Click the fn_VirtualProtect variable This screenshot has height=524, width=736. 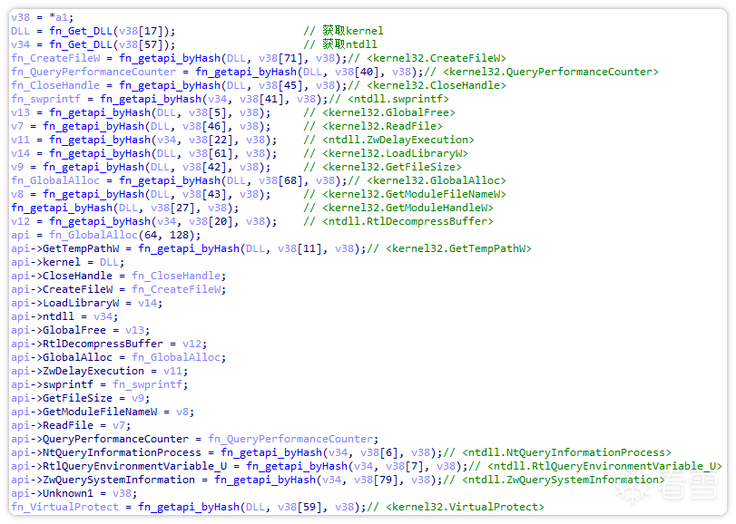coord(64,507)
